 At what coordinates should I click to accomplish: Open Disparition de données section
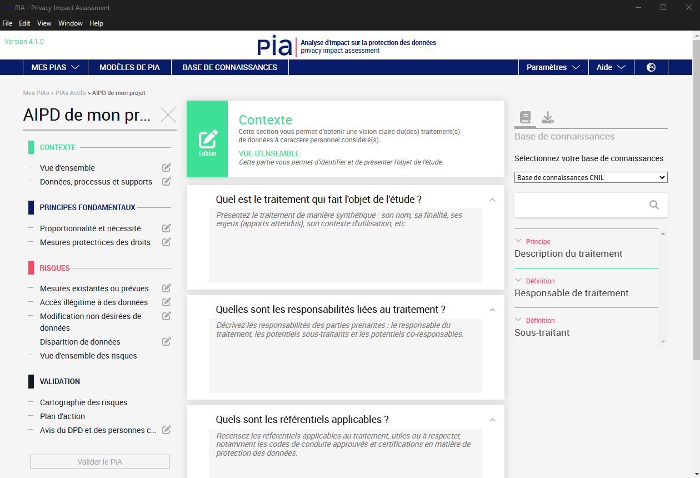pos(80,342)
